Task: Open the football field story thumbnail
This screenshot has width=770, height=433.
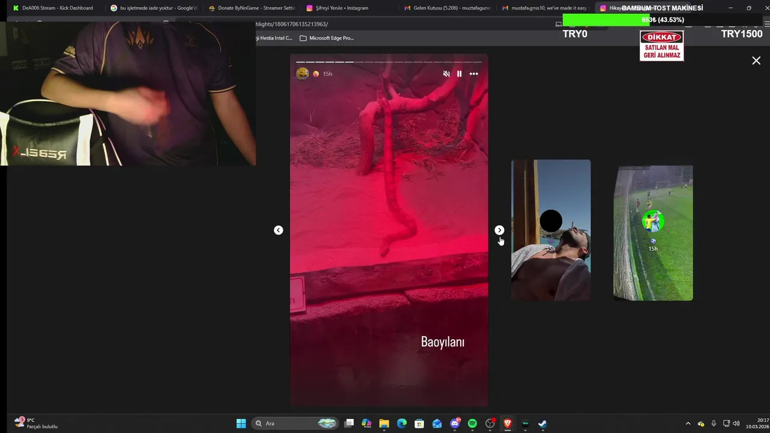Action: (x=653, y=233)
